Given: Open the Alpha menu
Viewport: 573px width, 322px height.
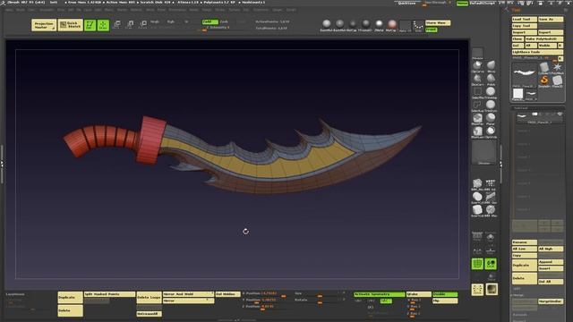Looking at the screenshot, I should click(x=9, y=10).
